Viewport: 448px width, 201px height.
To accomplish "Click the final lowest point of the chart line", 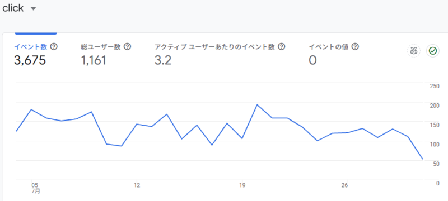I will click(x=423, y=159).
